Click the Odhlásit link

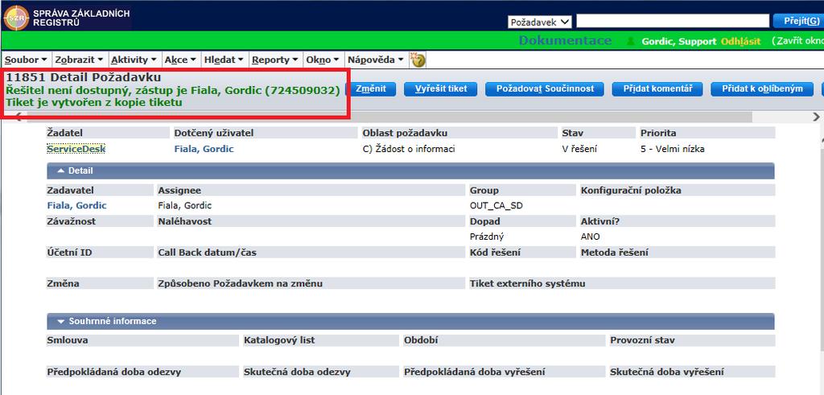740,42
